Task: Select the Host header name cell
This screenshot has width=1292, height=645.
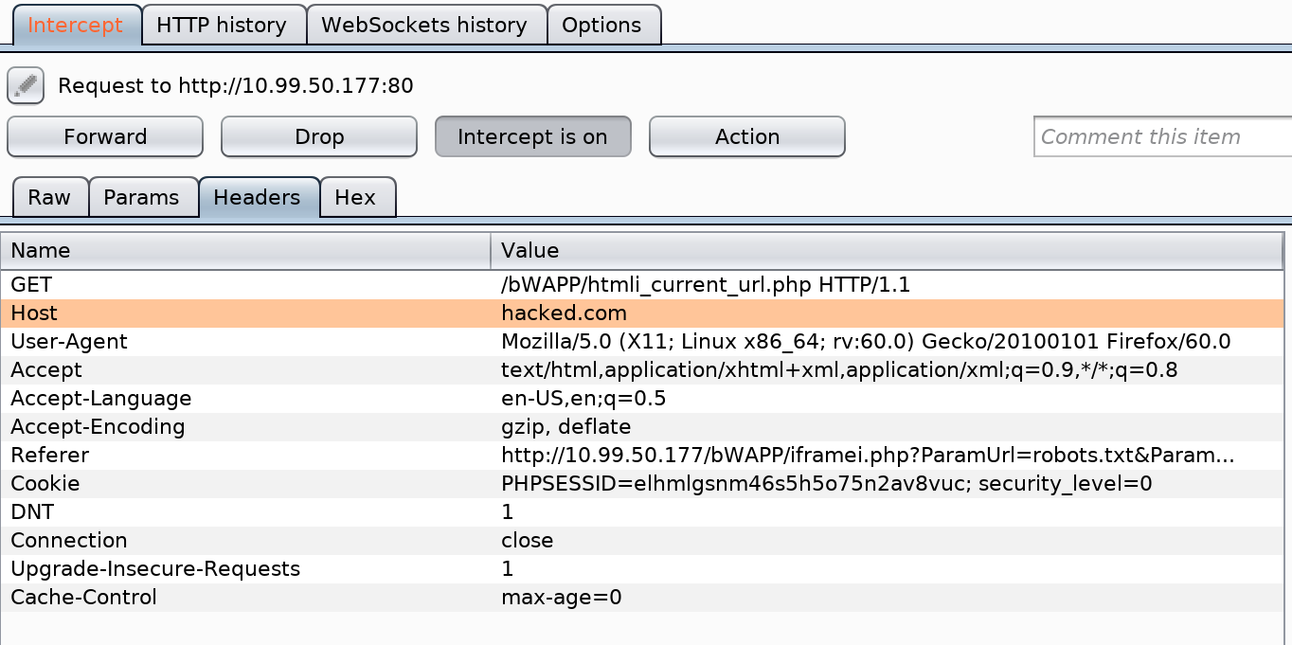Action: coord(245,313)
